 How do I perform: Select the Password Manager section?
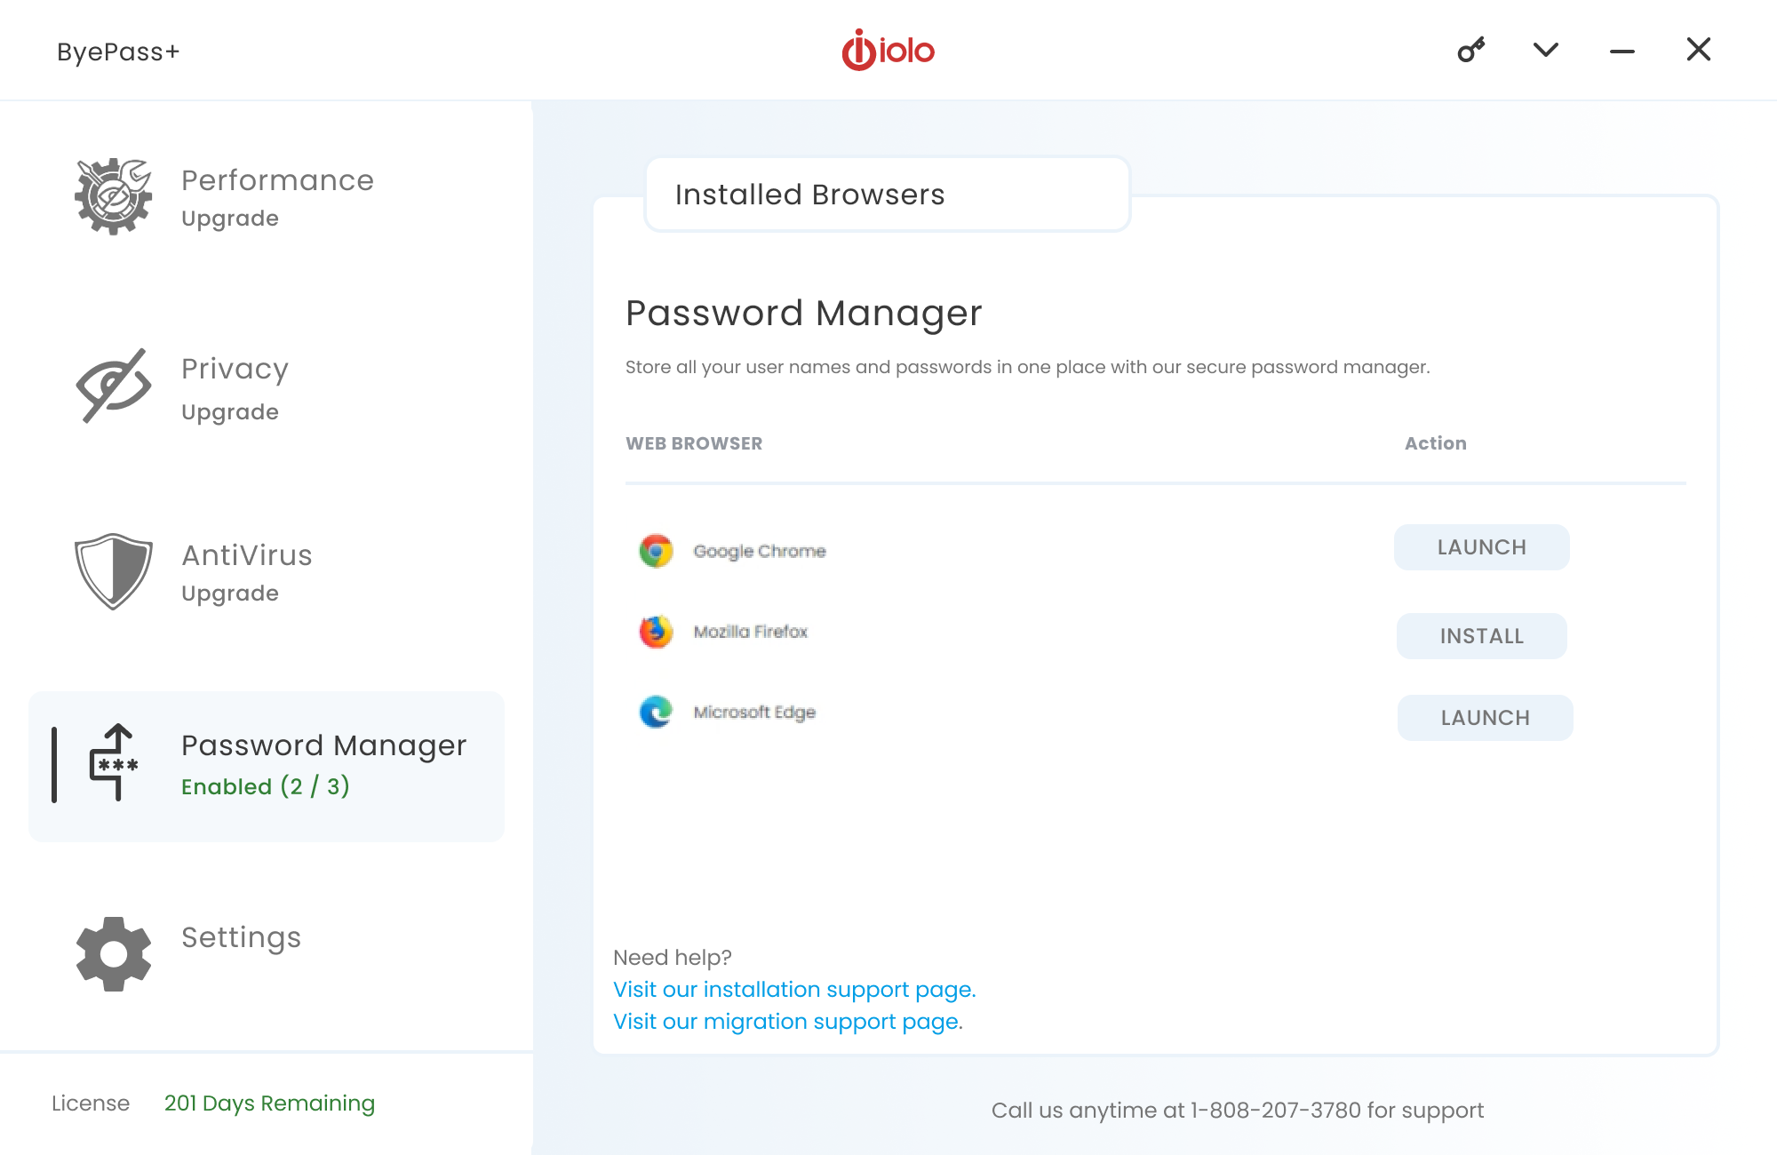pos(267,766)
